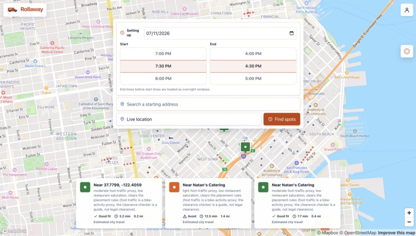Click the mapbox logo at map corner
Screen dimensions: 416x236
click(14, 231)
